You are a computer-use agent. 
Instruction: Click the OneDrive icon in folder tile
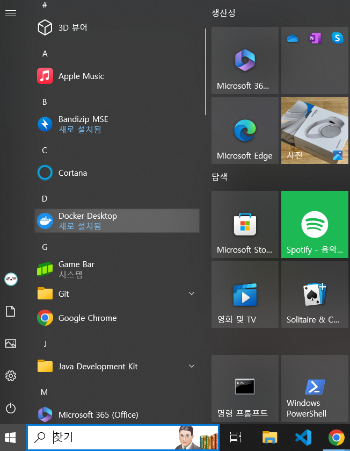point(293,38)
